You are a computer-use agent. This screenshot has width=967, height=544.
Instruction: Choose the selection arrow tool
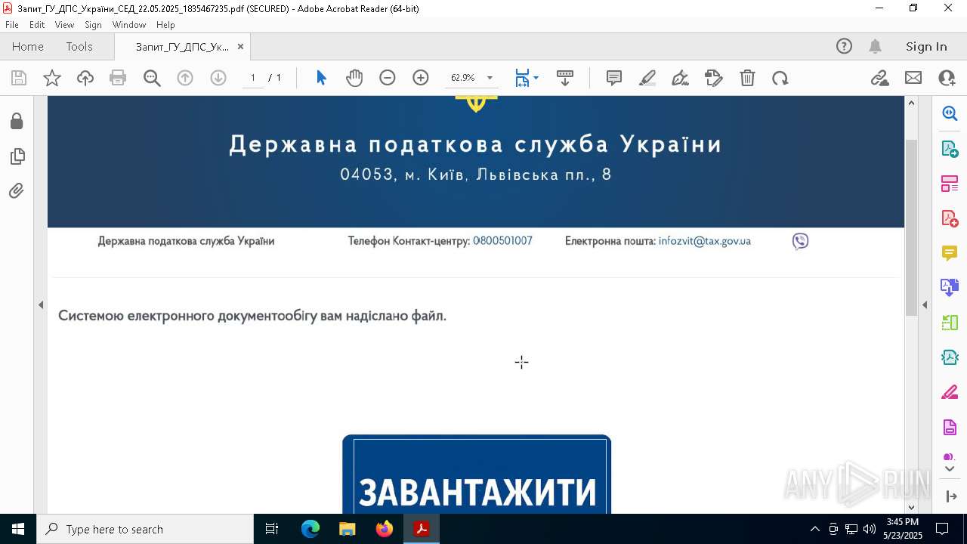[x=321, y=78]
